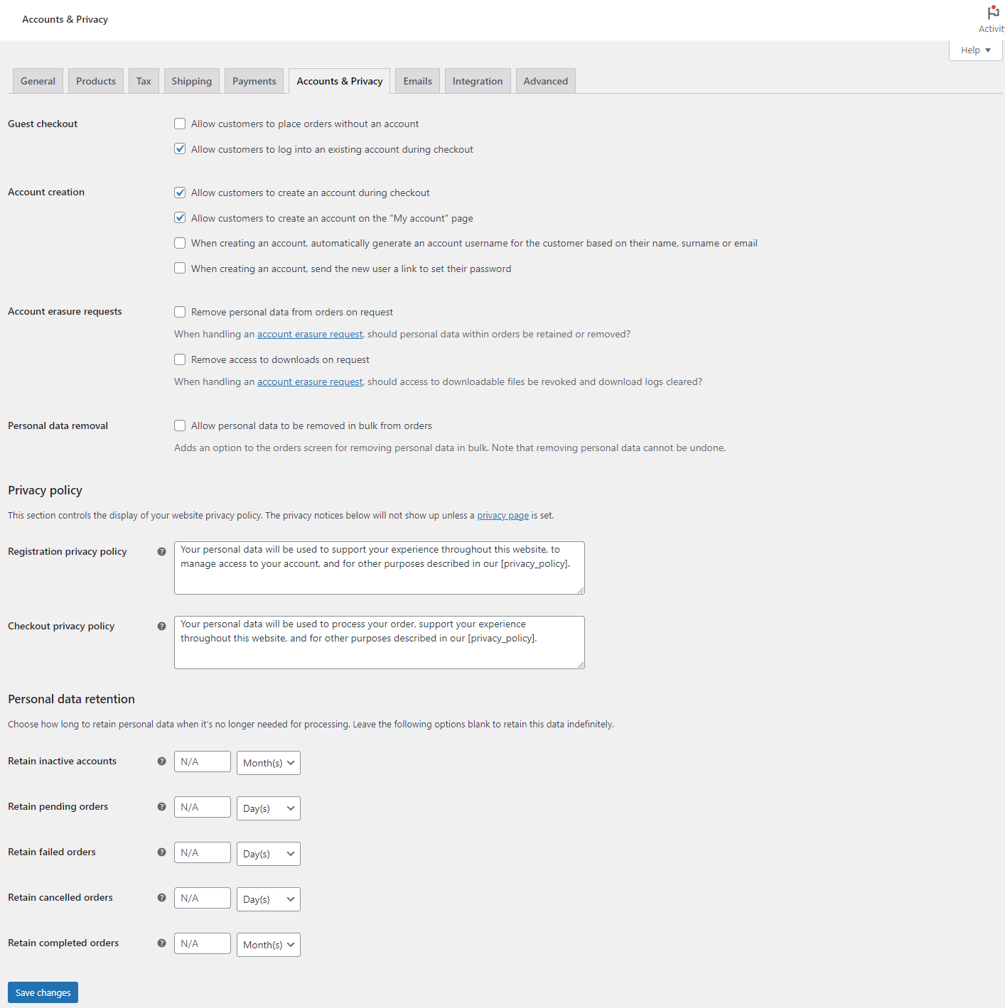Go to the Shipping tab
This screenshot has height=1008, width=1005.
click(x=192, y=81)
